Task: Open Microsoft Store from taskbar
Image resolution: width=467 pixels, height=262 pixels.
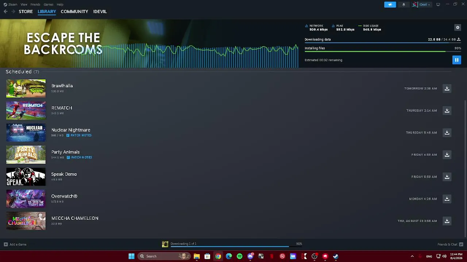Action: pos(207,256)
